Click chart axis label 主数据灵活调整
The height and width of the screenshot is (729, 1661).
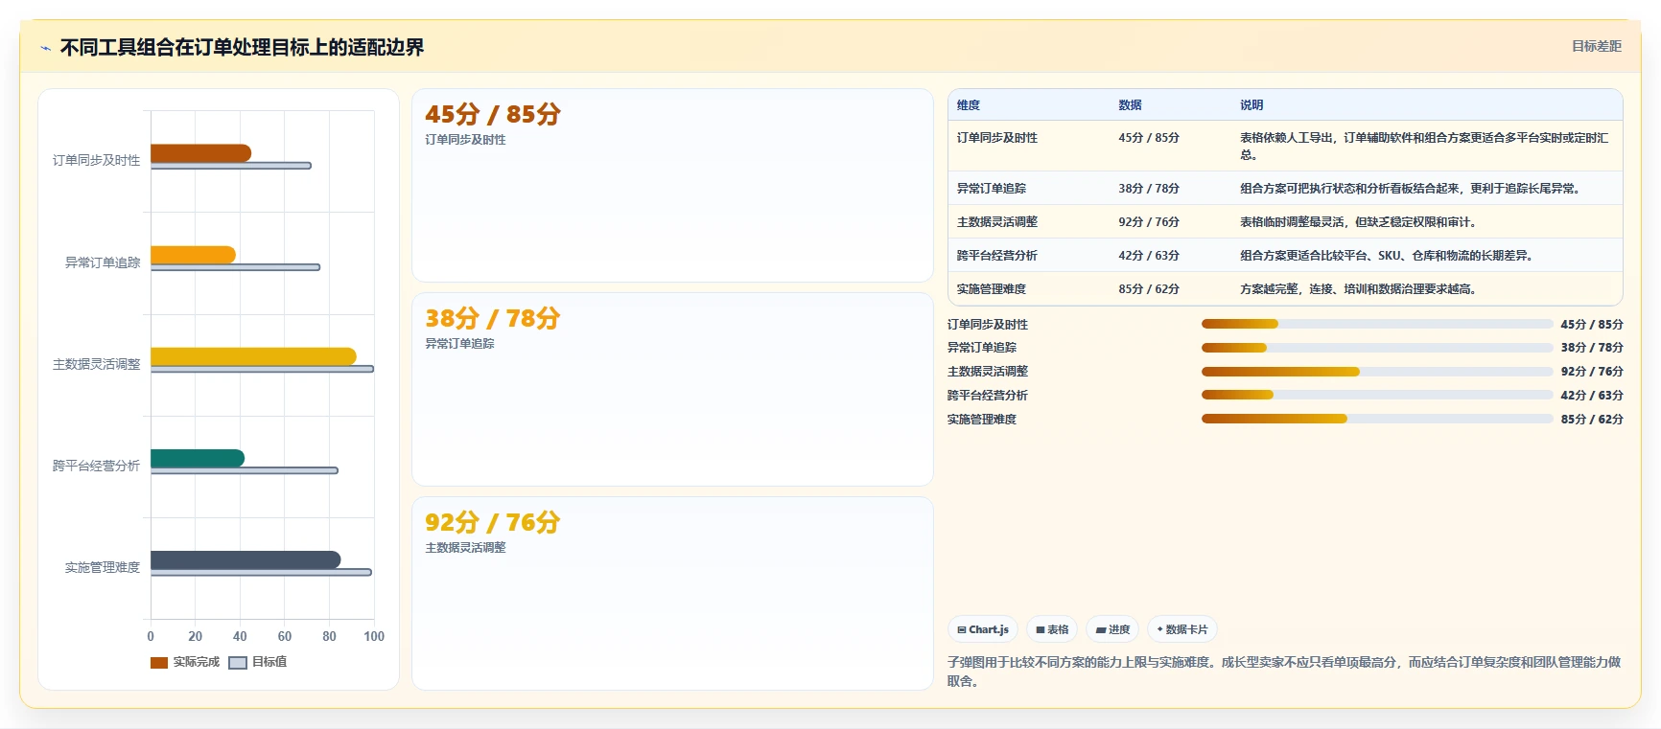coord(96,364)
